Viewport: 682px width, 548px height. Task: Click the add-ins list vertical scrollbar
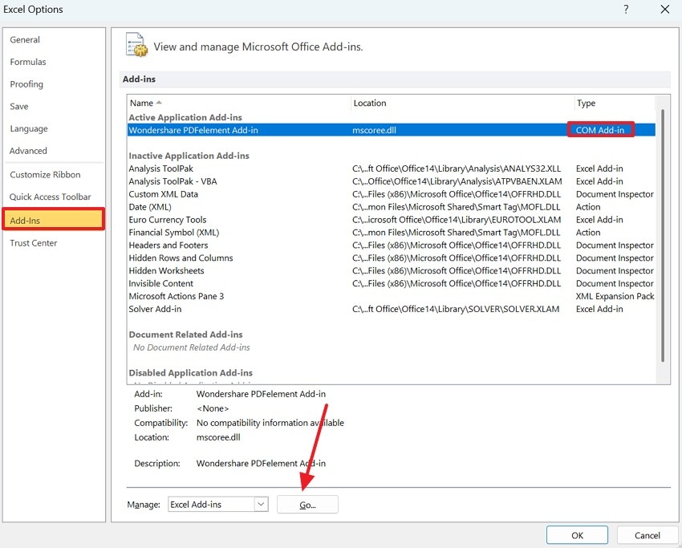click(x=663, y=235)
